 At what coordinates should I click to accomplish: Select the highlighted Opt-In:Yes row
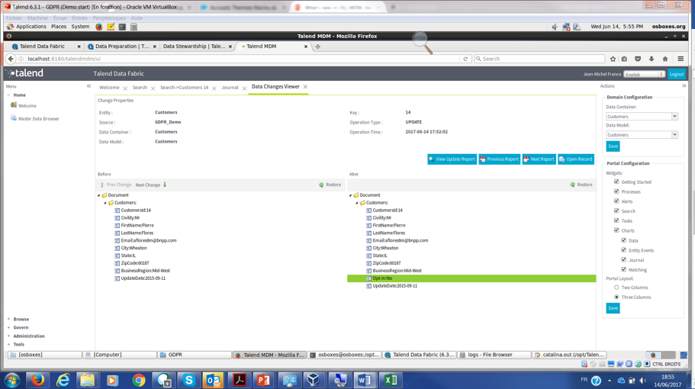471,278
